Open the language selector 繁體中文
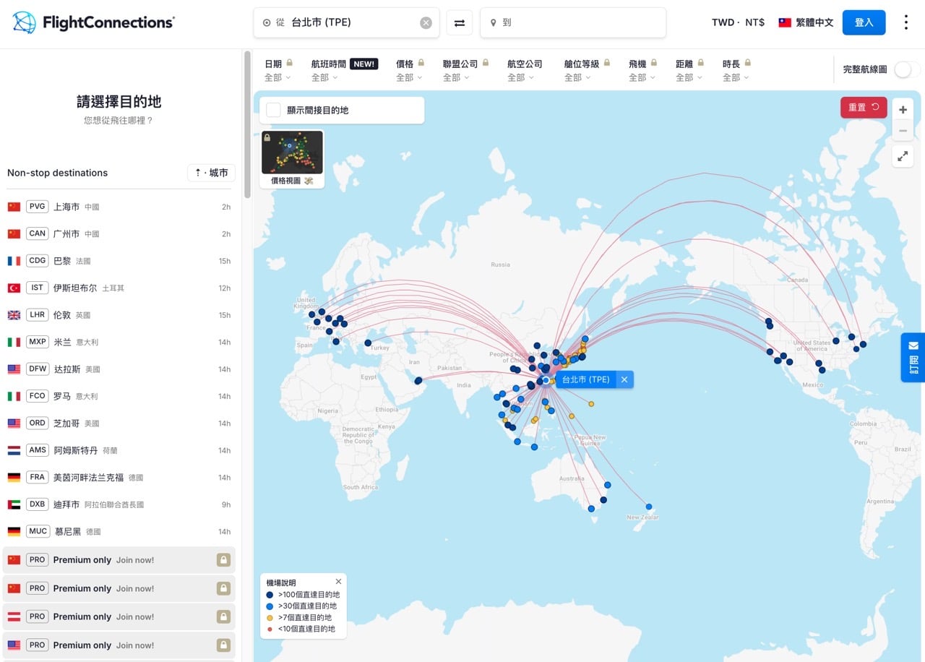This screenshot has height=662, width=925. 806,22
